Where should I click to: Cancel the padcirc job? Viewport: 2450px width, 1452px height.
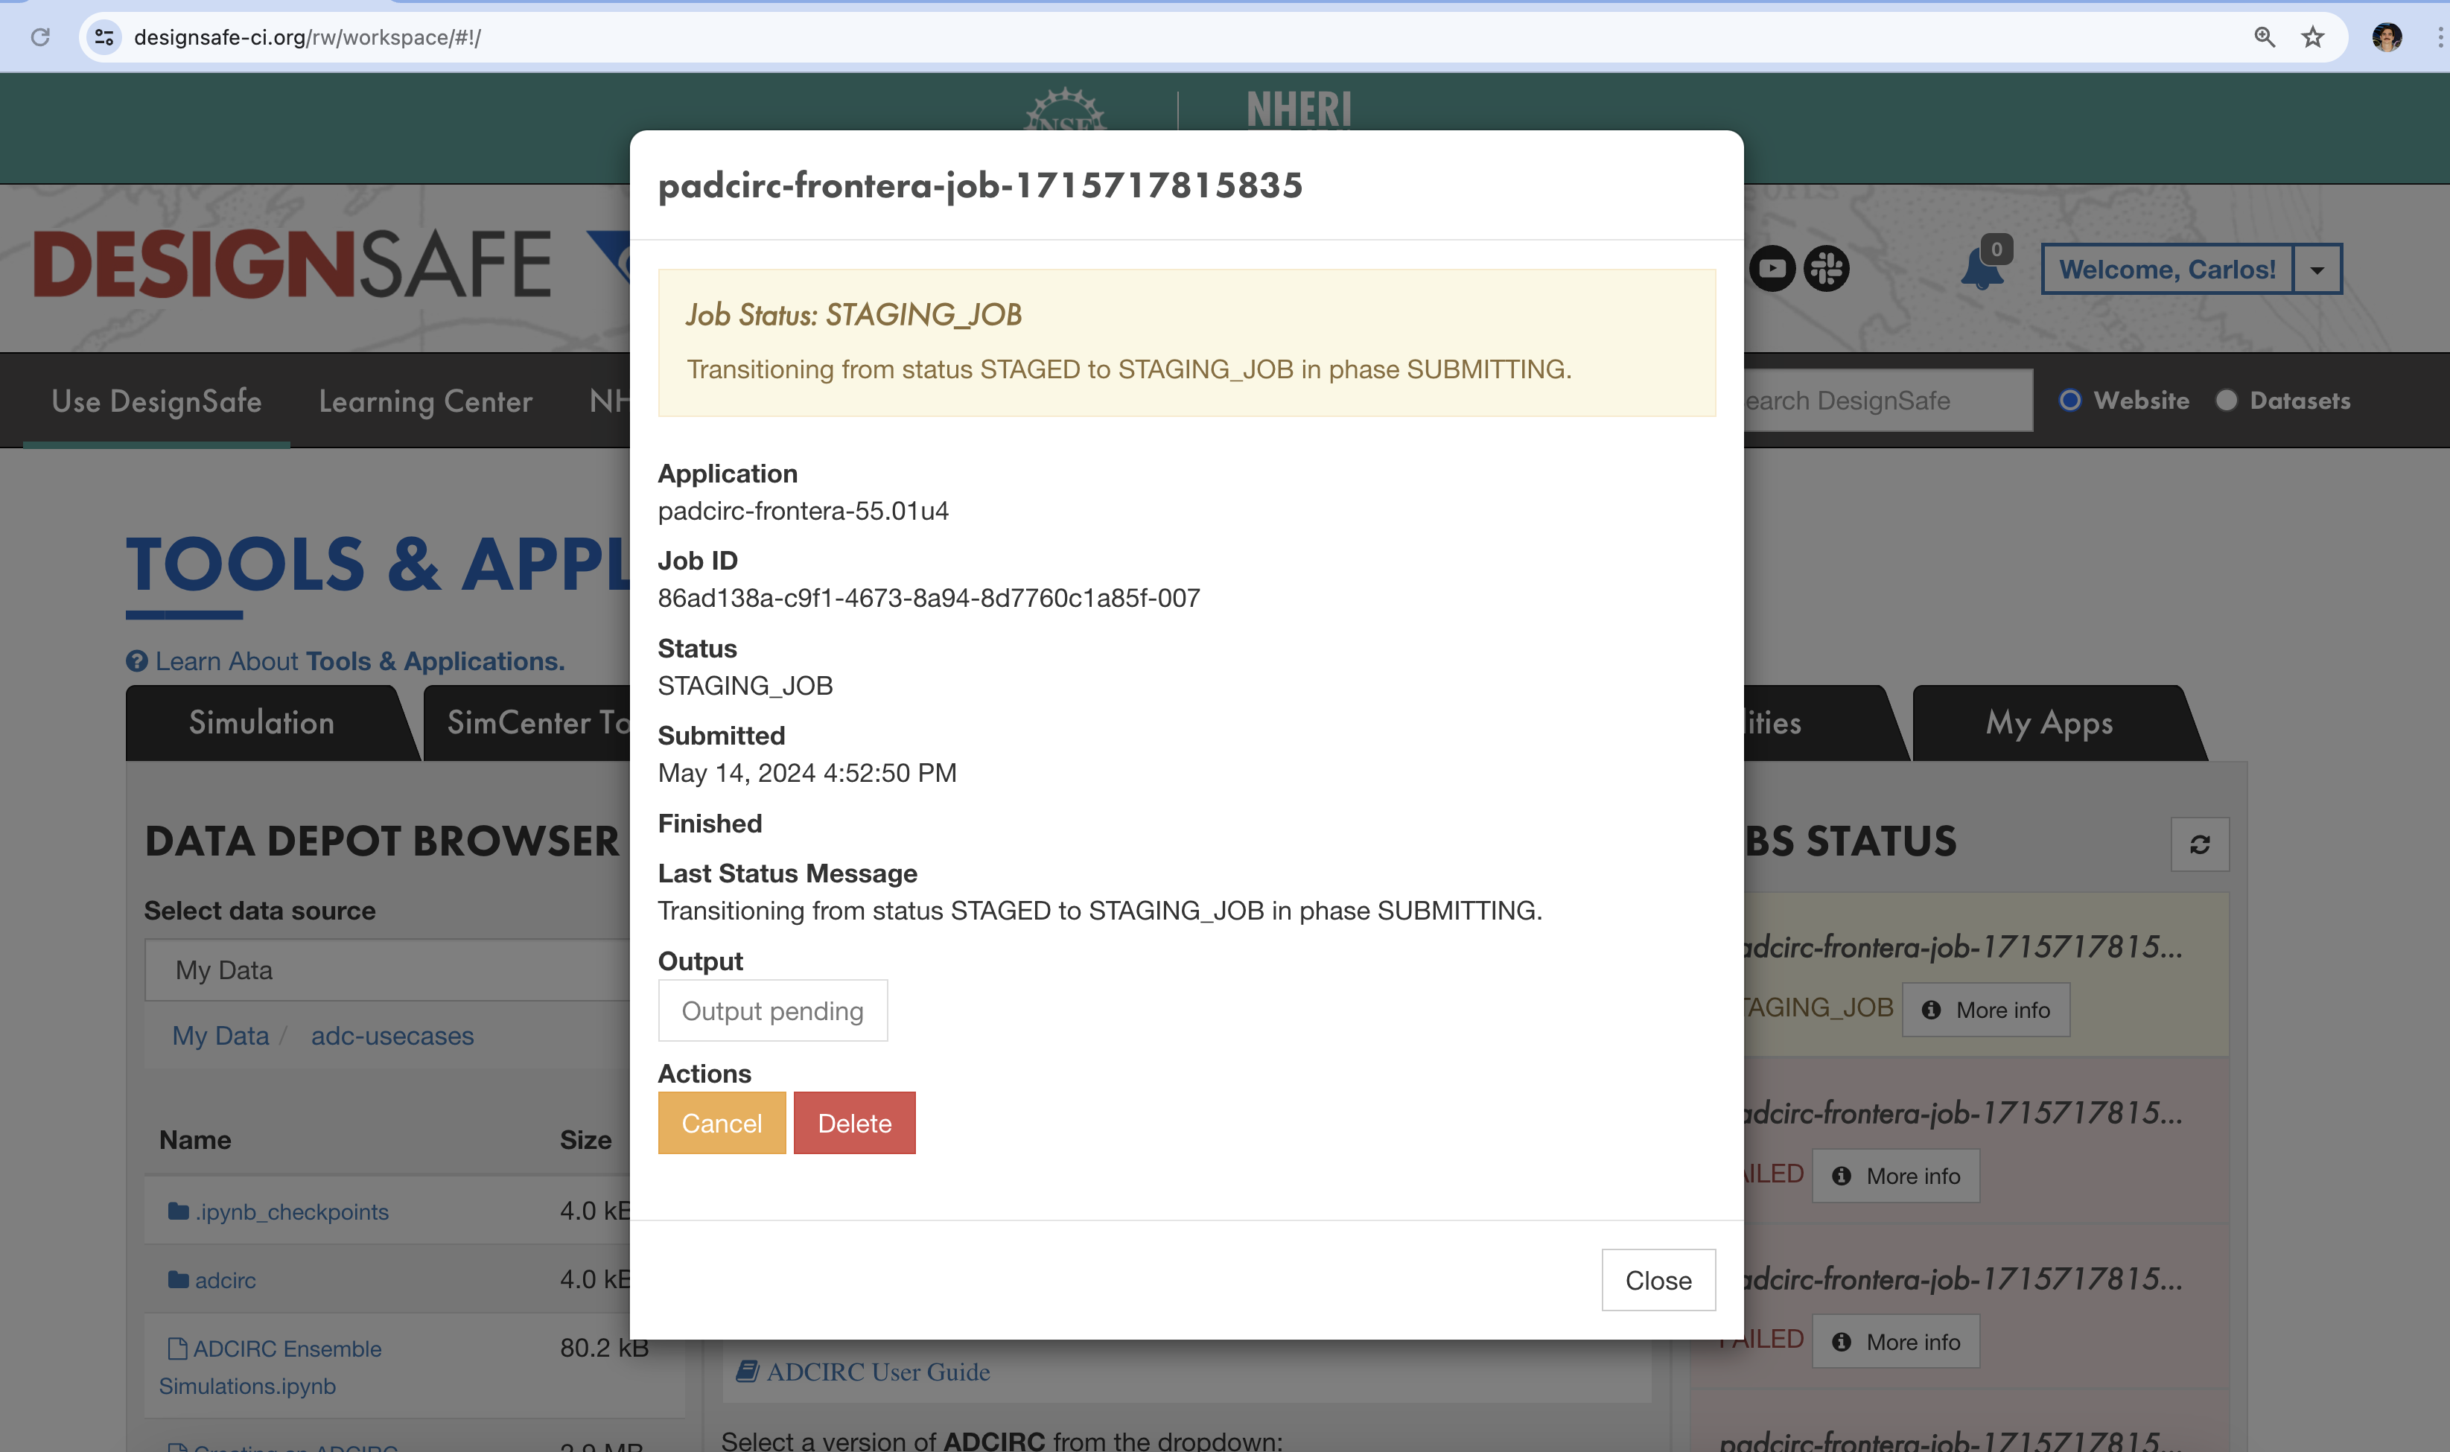721,1123
